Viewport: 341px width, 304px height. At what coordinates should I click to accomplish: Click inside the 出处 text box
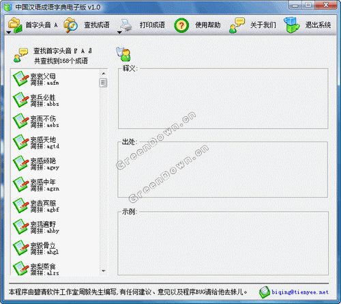tap(223, 170)
